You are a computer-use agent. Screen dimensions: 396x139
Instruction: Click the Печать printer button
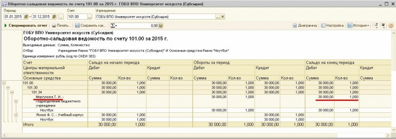point(62,25)
